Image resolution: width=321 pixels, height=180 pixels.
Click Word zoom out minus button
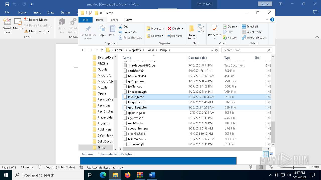point(278,167)
